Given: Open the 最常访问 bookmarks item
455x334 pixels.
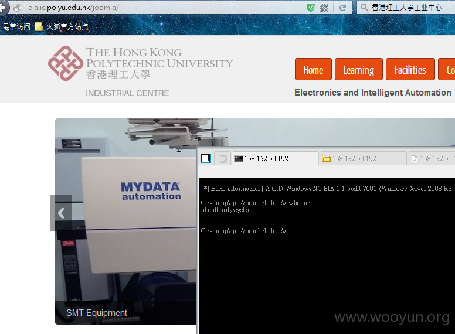Looking at the screenshot, I should (16, 27).
